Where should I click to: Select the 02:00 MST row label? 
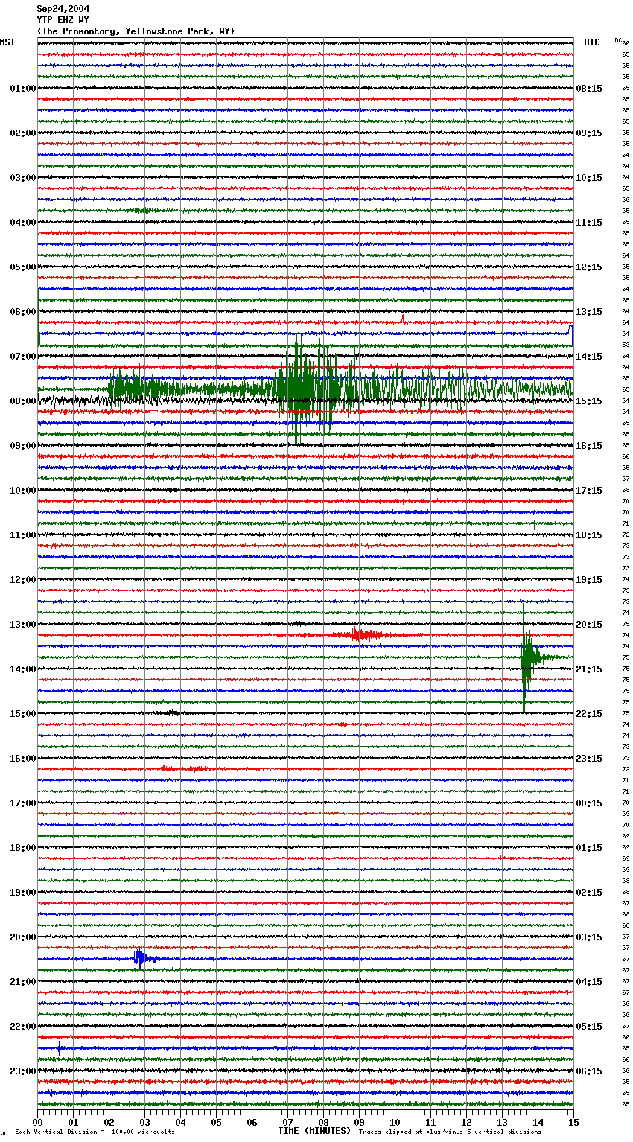[23, 133]
